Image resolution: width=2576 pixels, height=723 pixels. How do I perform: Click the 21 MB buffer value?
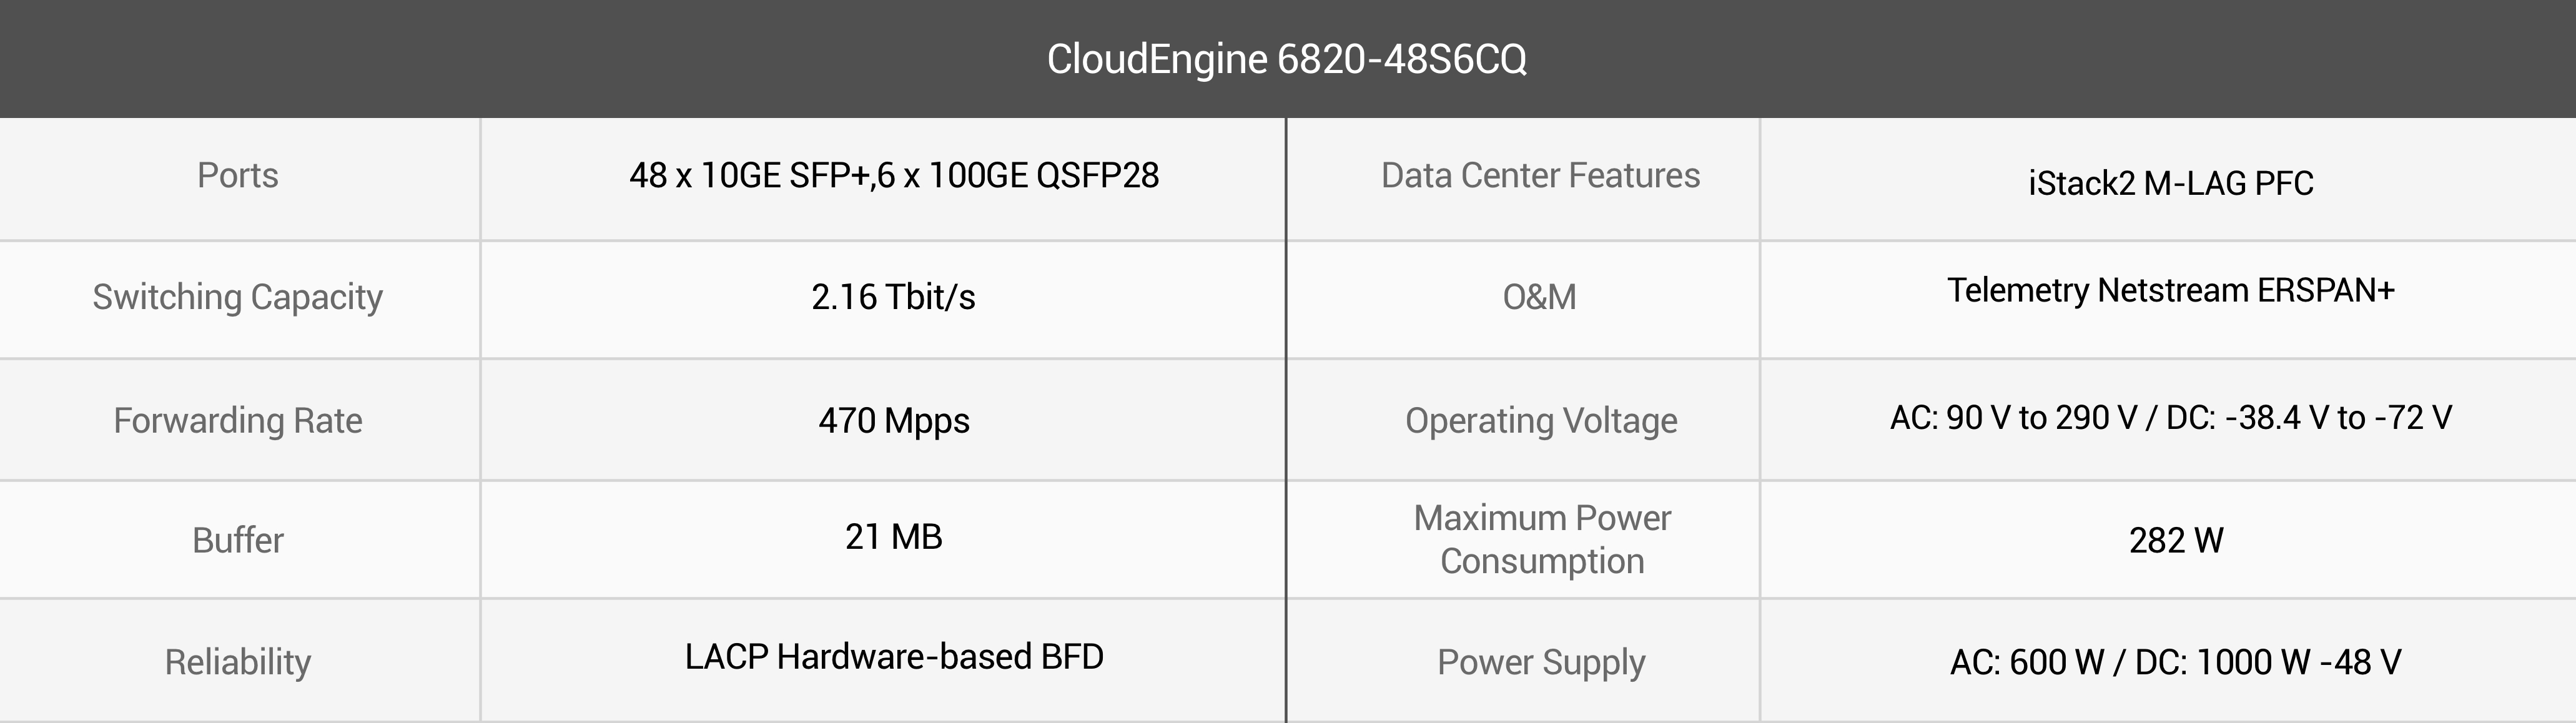coord(894,537)
